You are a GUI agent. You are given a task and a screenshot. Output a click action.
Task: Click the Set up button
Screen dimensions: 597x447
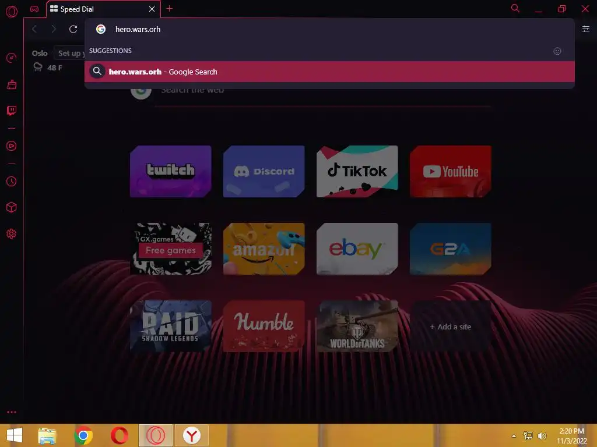pos(69,53)
